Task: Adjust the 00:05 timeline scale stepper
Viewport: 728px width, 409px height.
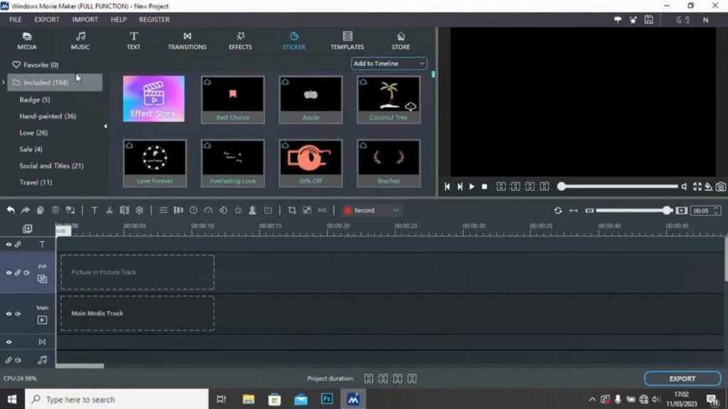Action: pyautogui.click(x=715, y=210)
